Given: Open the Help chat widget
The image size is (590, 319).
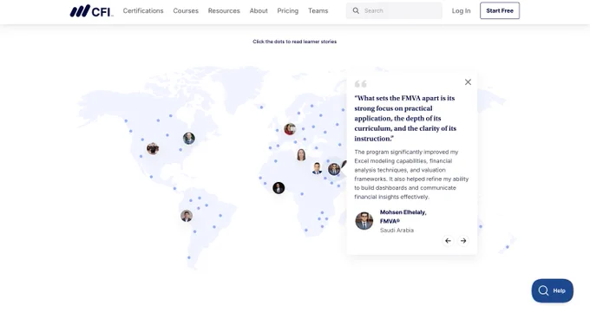Looking at the screenshot, I should [x=553, y=290].
